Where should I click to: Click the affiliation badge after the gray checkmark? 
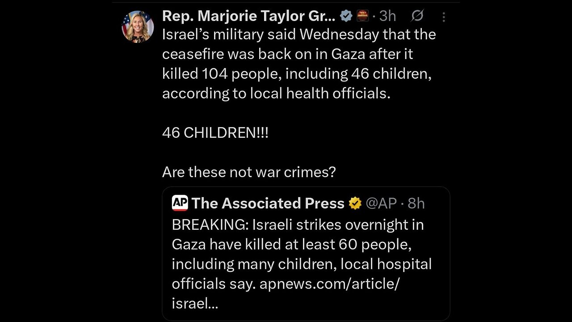click(362, 17)
